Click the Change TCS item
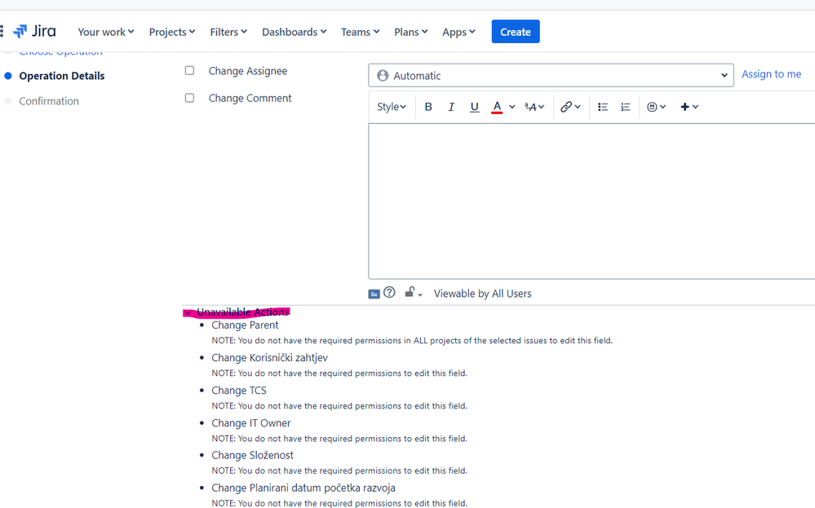The image size is (815, 508). pyautogui.click(x=239, y=391)
